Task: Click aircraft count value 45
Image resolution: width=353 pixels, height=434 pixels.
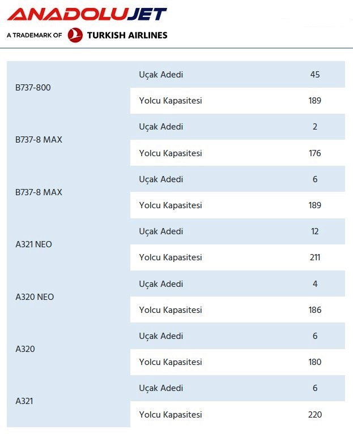Action: (315, 75)
